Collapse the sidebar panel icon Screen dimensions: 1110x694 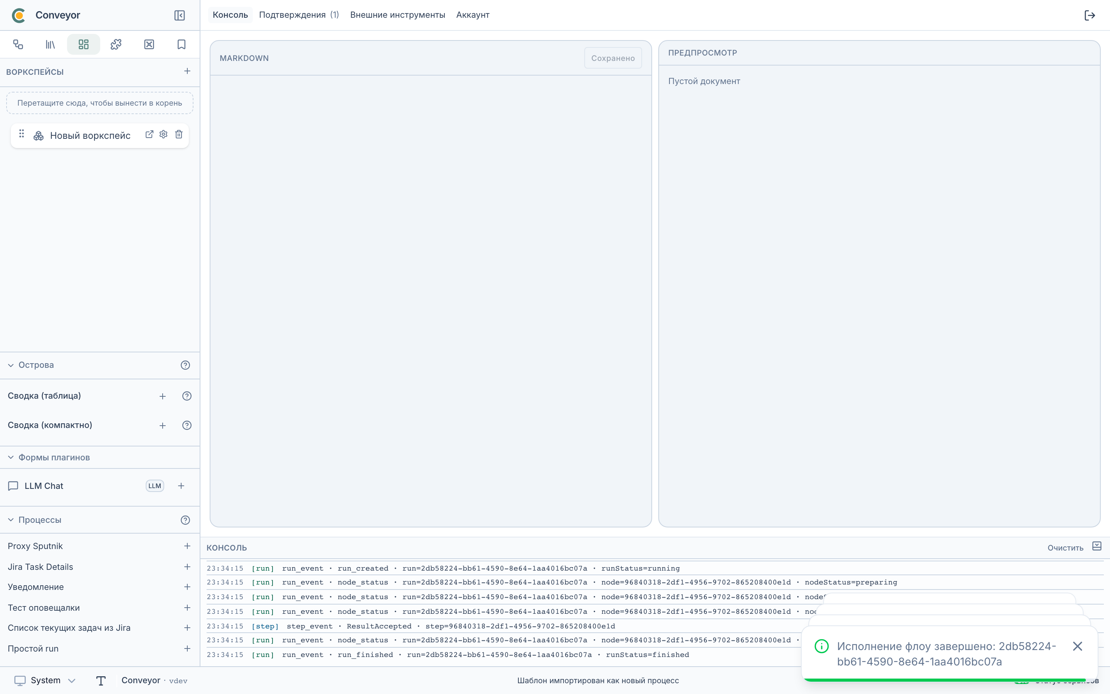pos(179,15)
